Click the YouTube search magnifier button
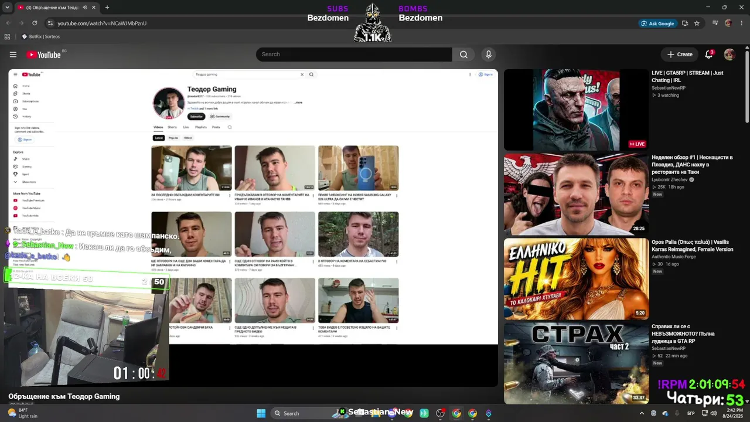The image size is (750, 422). click(x=463, y=55)
